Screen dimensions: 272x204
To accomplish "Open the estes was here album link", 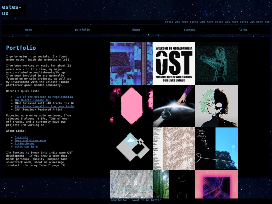I will click(26, 147).
